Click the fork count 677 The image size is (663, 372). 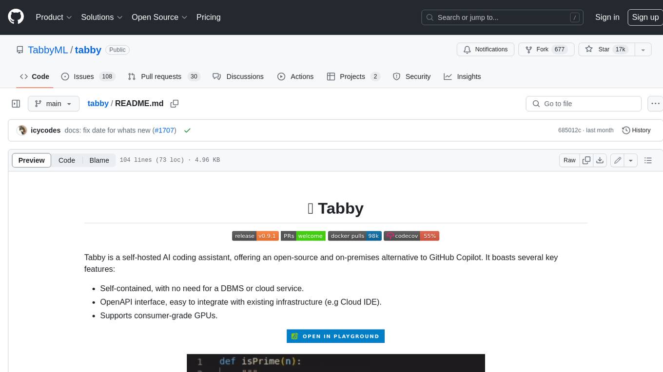pyautogui.click(x=560, y=50)
